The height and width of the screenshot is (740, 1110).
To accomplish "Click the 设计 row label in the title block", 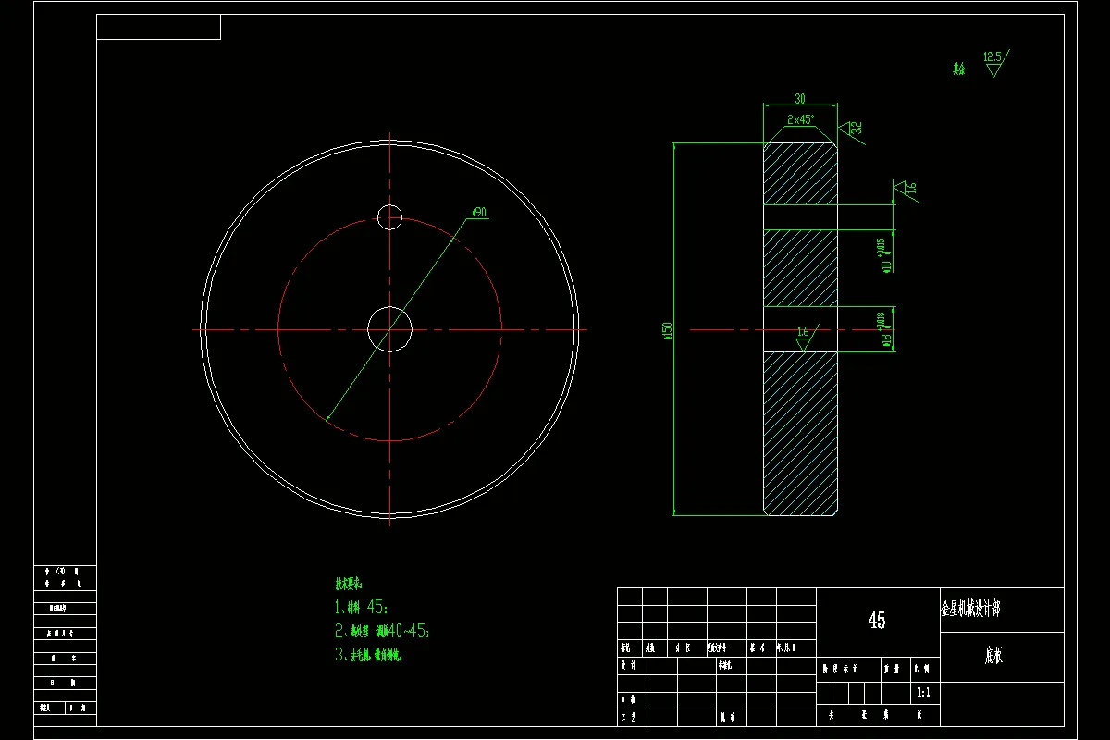I will pos(628,664).
